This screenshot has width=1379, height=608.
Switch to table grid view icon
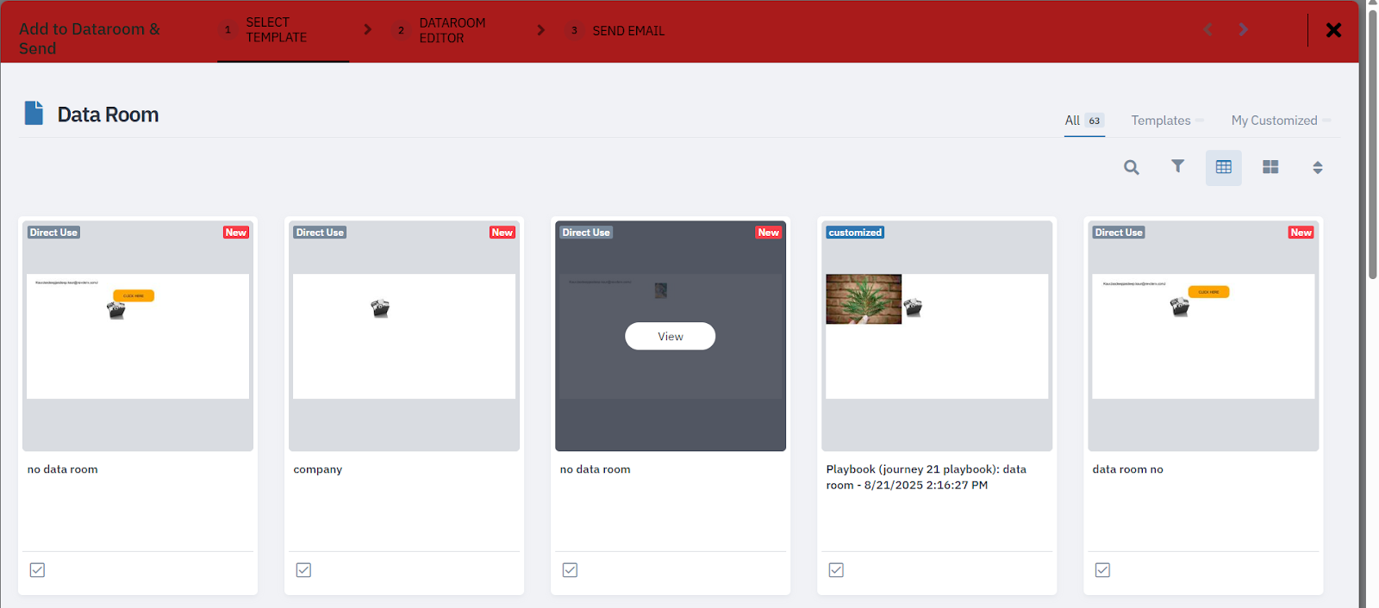(1223, 167)
